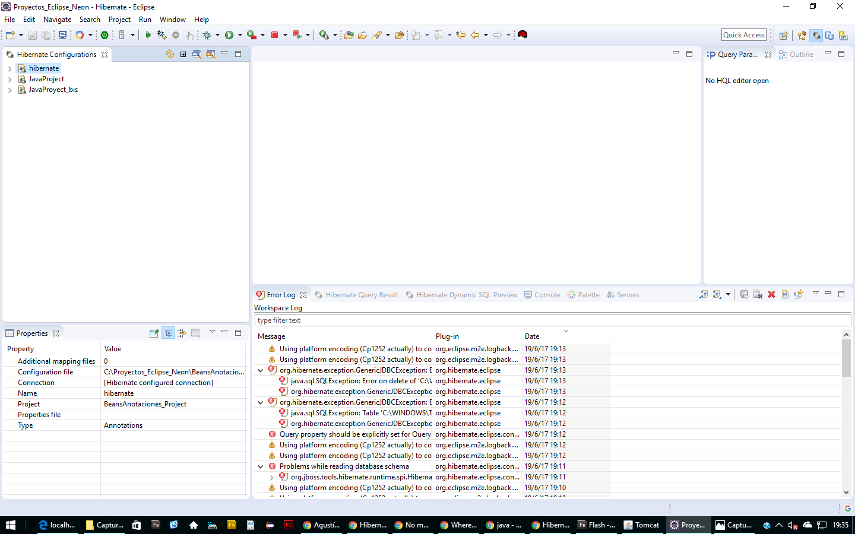
Task: Collapse the 19:13 GenericJDBCException log entry
Action: point(260,370)
